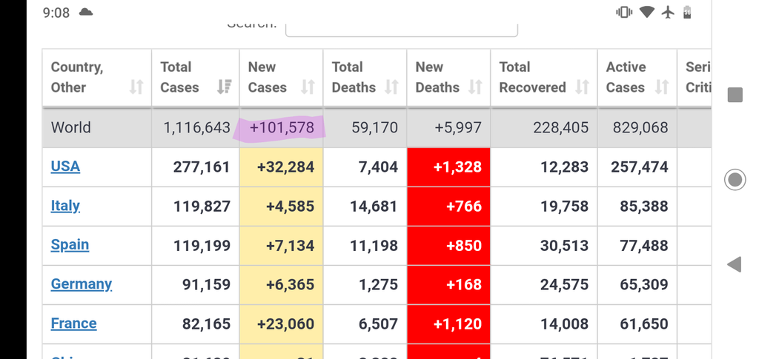Tap the cloud icon in status bar

click(x=86, y=12)
